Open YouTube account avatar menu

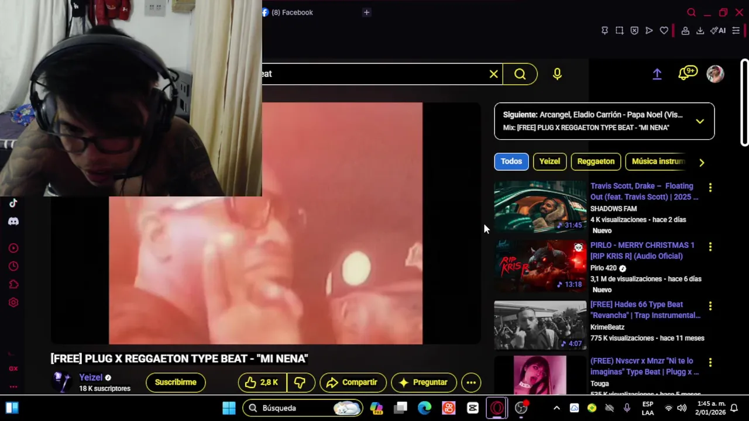pos(715,74)
